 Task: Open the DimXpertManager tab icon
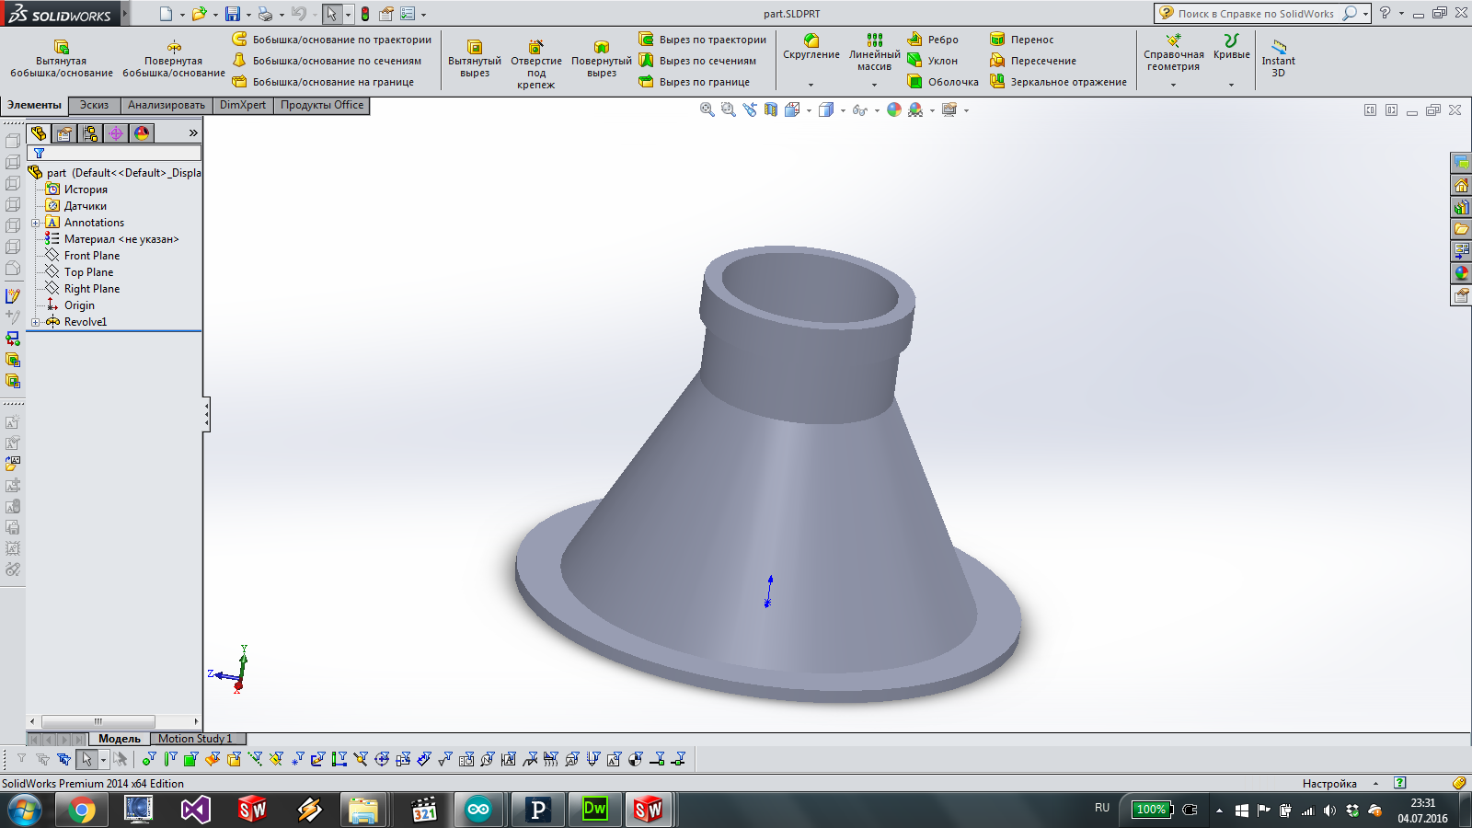(x=116, y=133)
